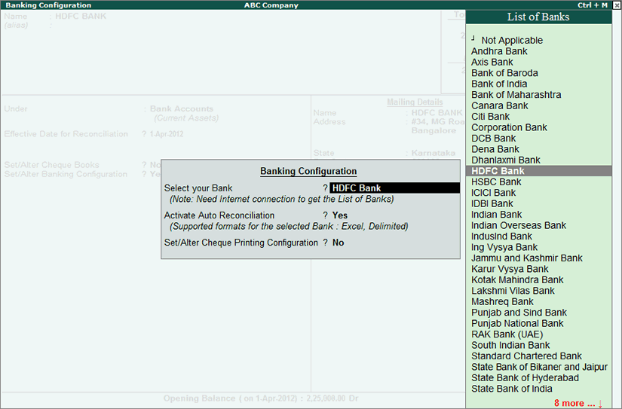Choose Dena Bank from list
Image resolution: width=622 pixels, height=409 pixels.
point(495,149)
